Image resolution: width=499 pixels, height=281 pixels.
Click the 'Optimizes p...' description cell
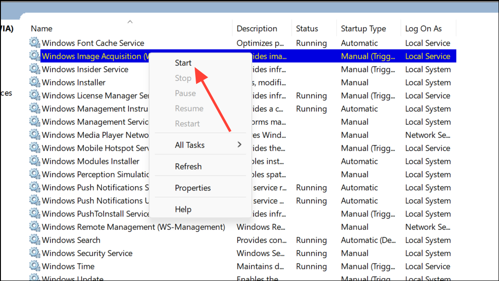click(x=260, y=43)
